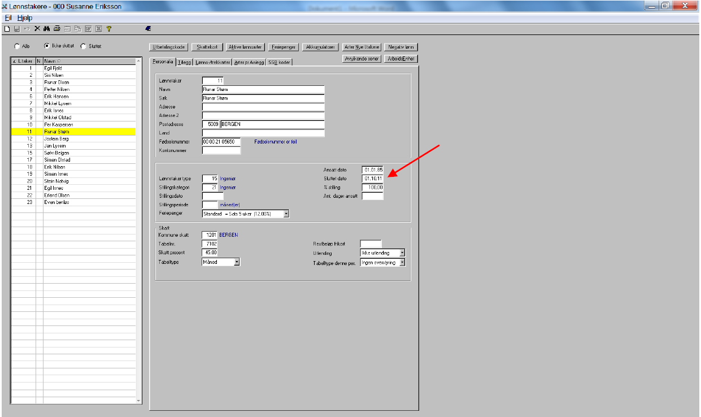
Task: Select highlighted row Runar Strøm
Action: click(x=73, y=132)
